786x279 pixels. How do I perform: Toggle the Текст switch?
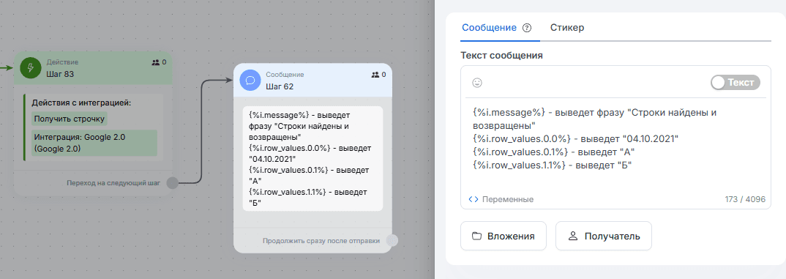pos(736,83)
